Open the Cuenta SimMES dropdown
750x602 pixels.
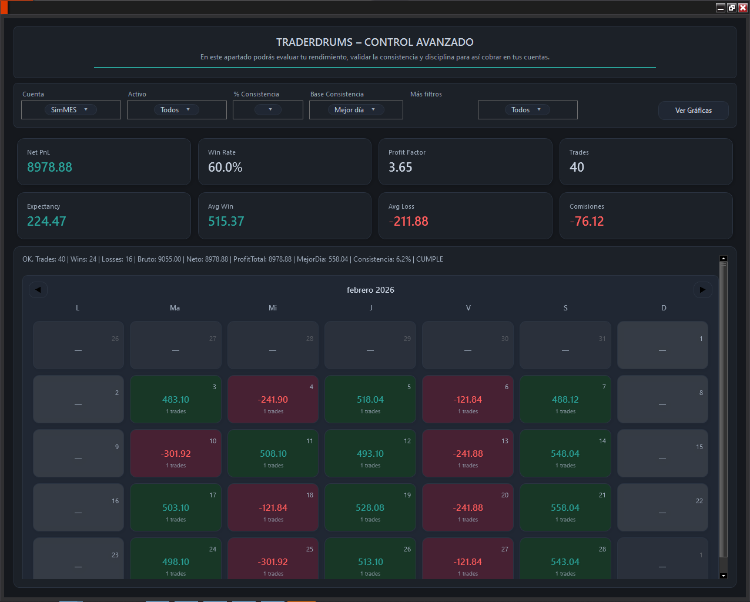(x=71, y=110)
